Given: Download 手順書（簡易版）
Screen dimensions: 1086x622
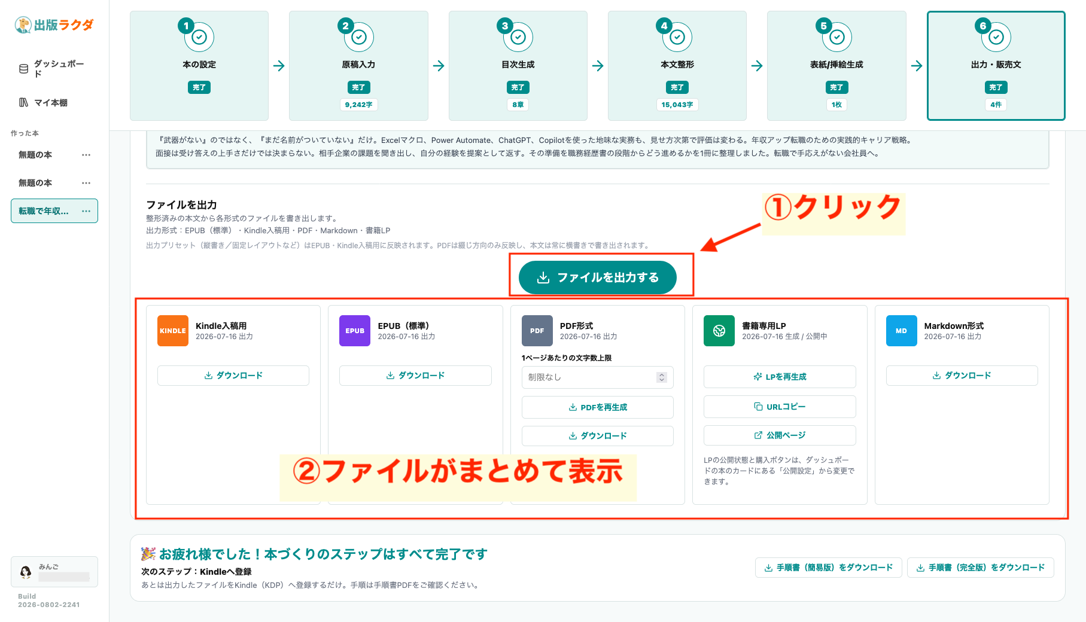Looking at the screenshot, I should pyautogui.click(x=829, y=568).
